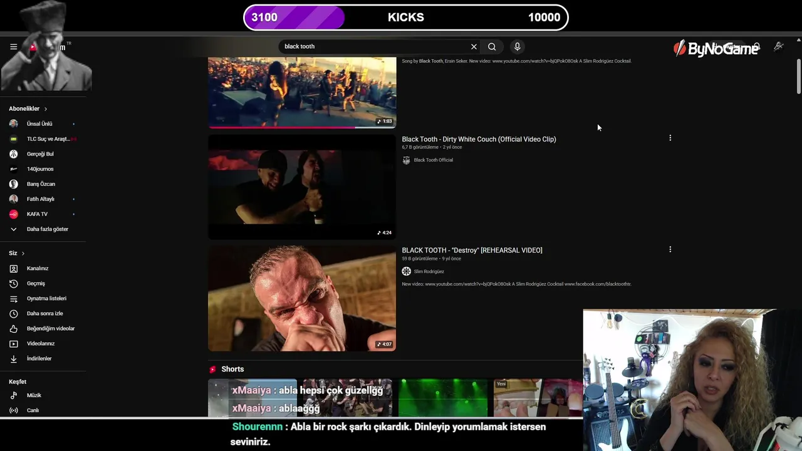Click the Keşfet section heading

click(x=18, y=381)
